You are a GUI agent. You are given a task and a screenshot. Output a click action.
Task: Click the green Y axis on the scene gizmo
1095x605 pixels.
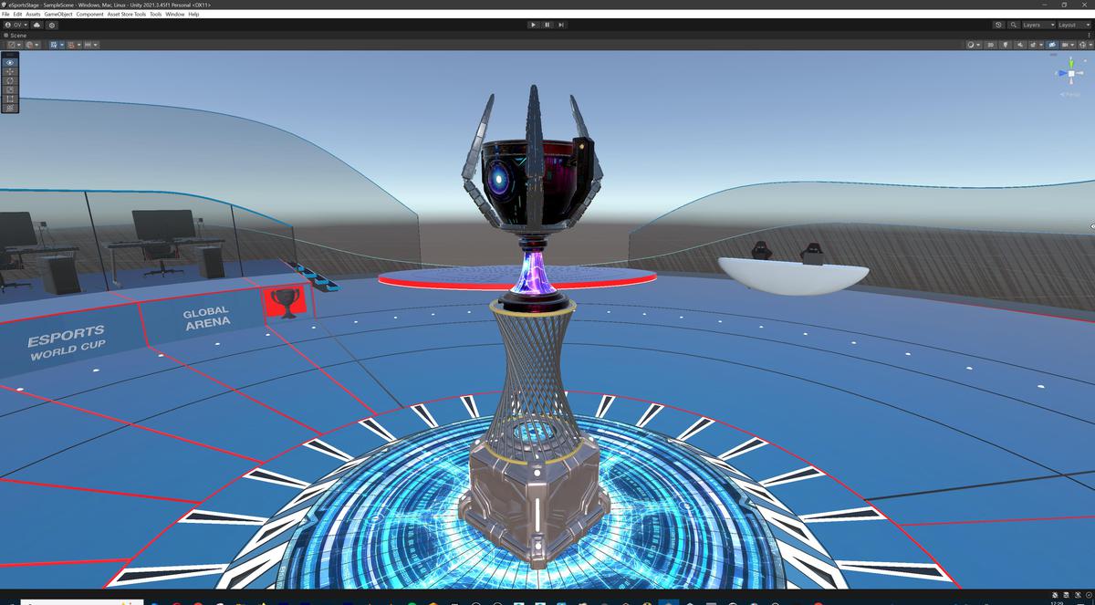pyautogui.click(x=1071, y=63)
